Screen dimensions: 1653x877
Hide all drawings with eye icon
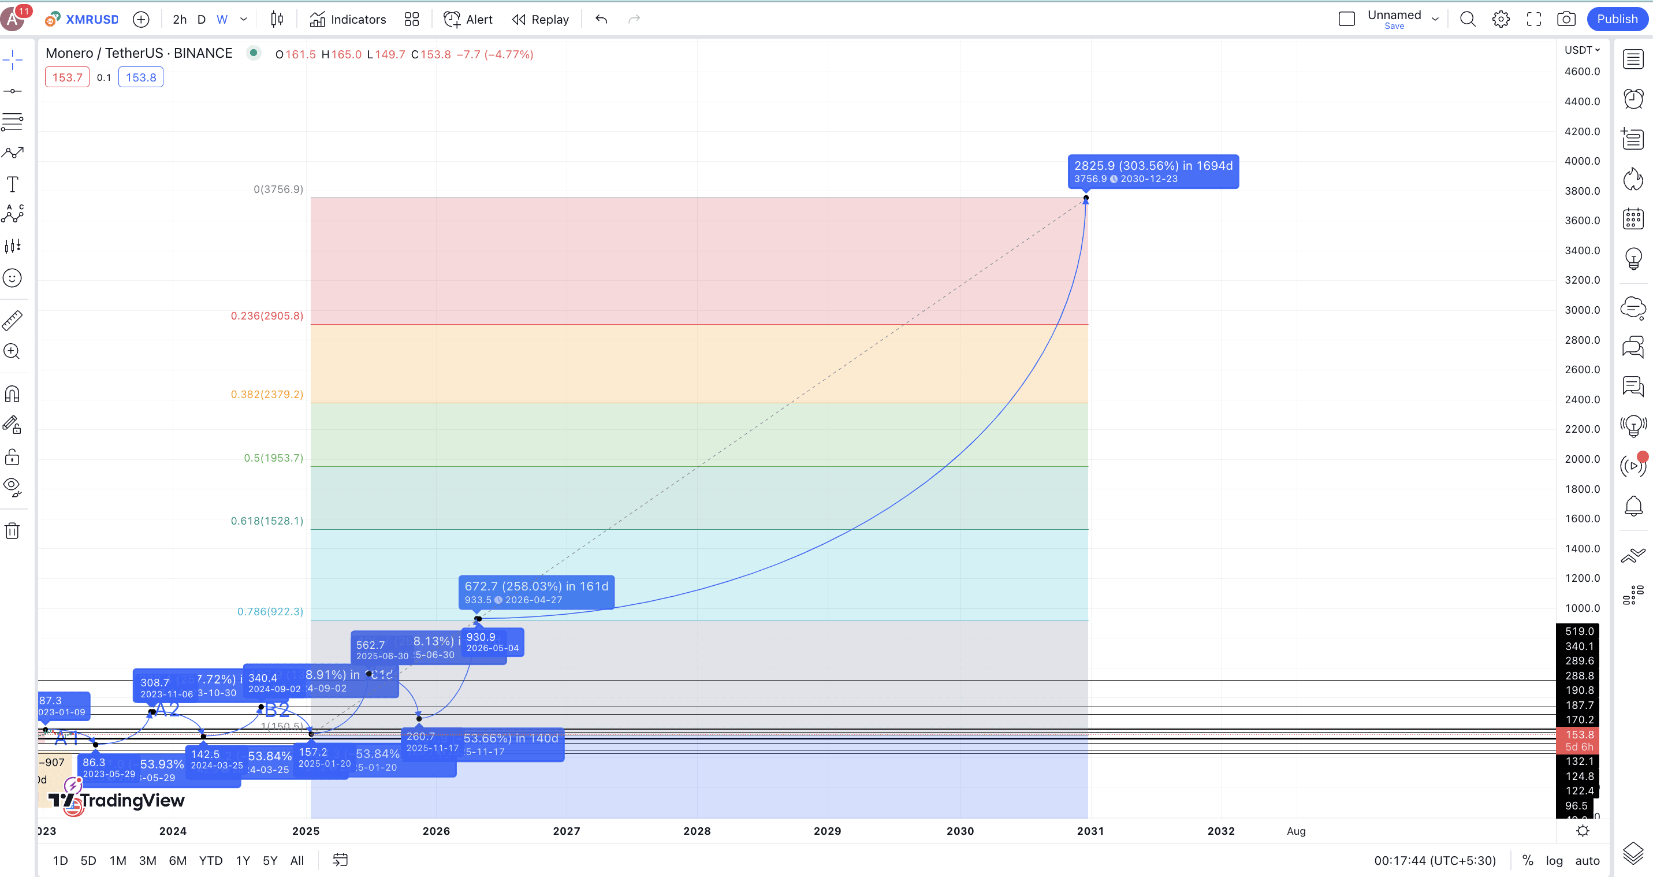point(12,486)
